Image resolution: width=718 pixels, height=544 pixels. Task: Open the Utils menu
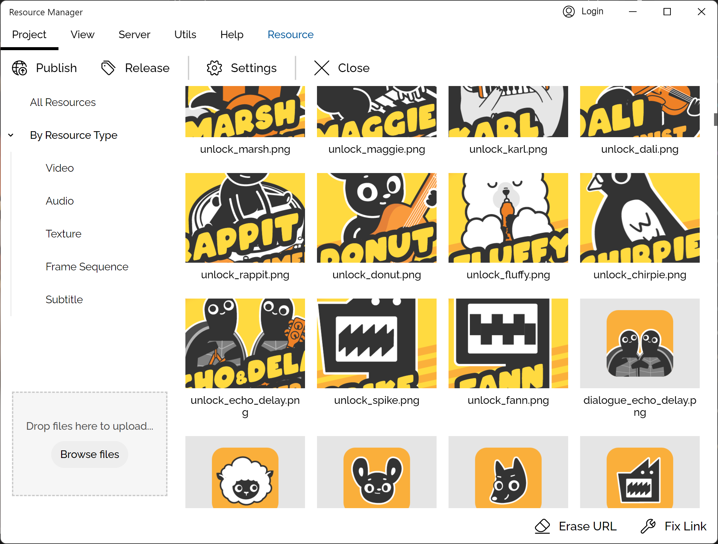185,35
